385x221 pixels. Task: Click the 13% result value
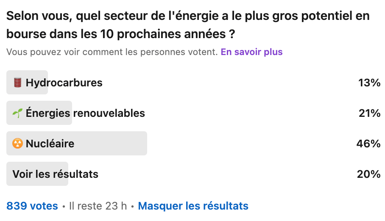[x=369, y=83]
